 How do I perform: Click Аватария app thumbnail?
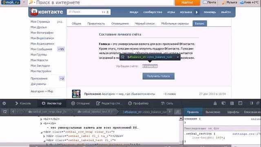(x=76, y=94)
